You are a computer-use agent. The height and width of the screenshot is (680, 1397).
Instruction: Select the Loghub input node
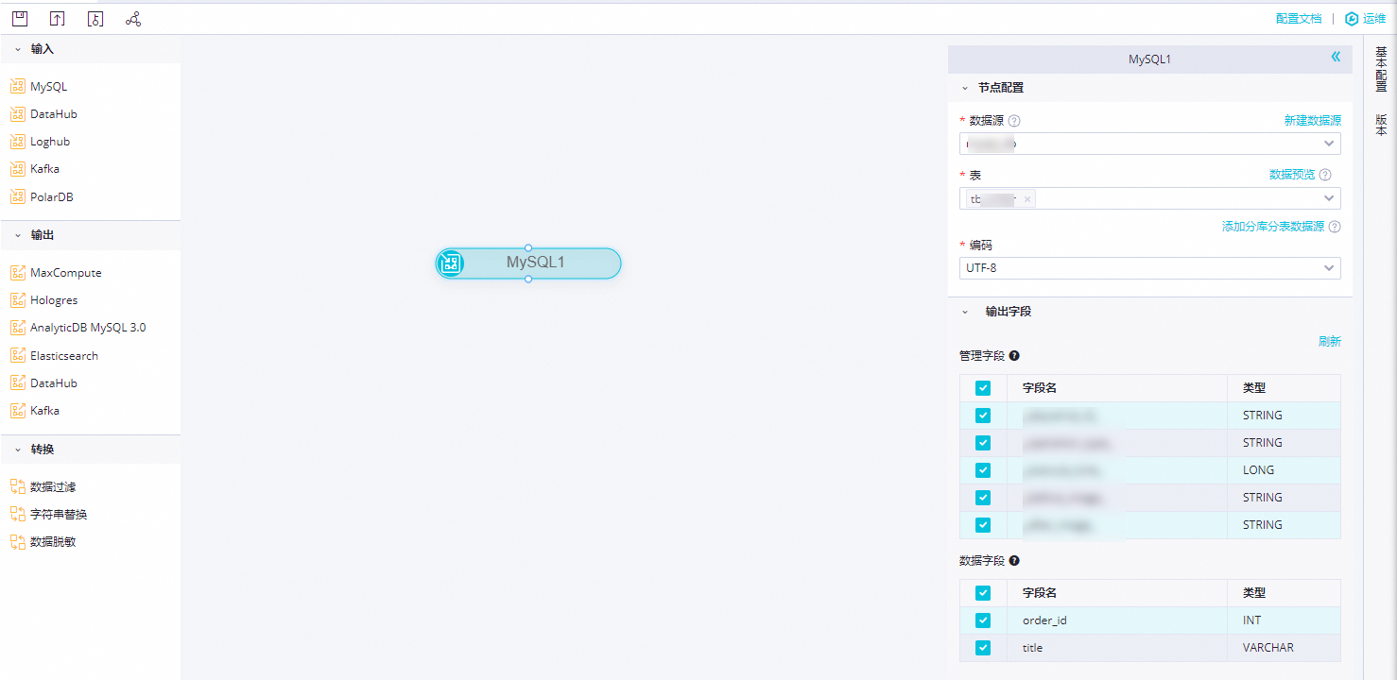point(41,141)
